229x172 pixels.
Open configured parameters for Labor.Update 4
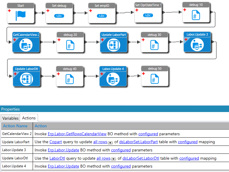tap(121, 166)
